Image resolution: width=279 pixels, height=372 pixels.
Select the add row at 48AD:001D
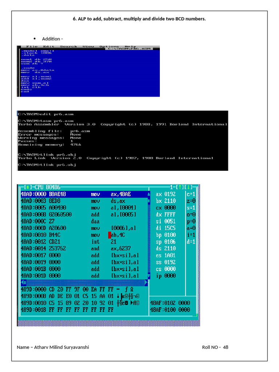pyautogui.click(x=84, y=276)
